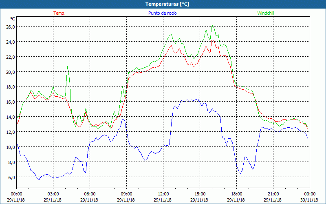Click the 03:00 time axis label
The image size is (326, 204).
point(53,194)
